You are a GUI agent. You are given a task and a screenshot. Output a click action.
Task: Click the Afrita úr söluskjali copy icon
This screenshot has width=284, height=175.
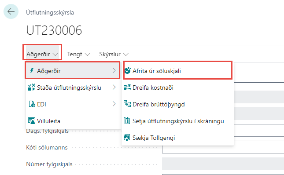(x=128, y=70)
